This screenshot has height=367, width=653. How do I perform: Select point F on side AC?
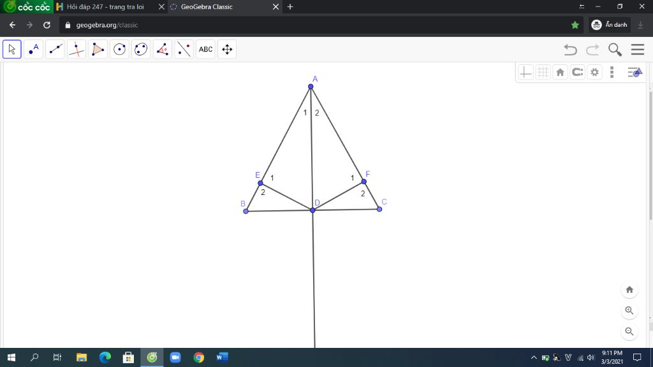(x=364, y=182)
